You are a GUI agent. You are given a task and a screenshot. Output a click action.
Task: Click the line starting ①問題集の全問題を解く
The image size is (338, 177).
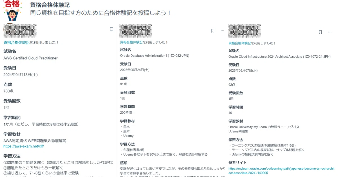coord(58,162)
